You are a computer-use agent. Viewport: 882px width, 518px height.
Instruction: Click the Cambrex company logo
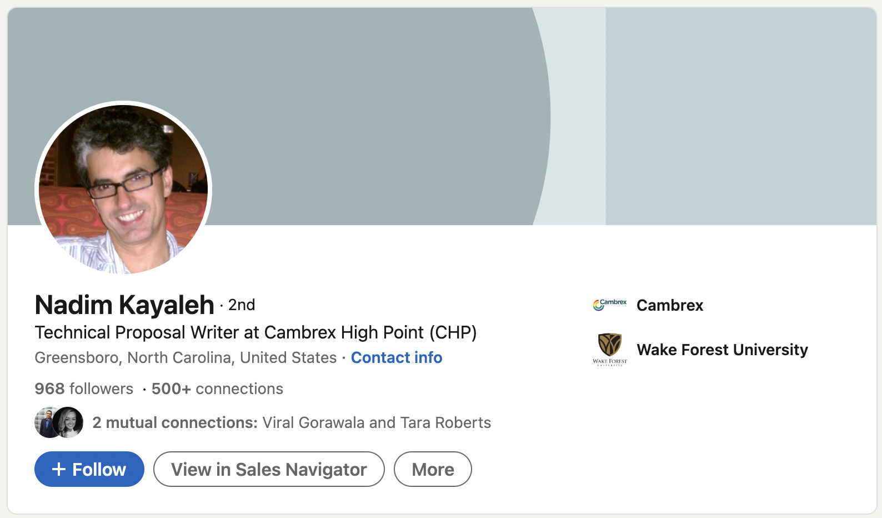click(x=609, y=304)
